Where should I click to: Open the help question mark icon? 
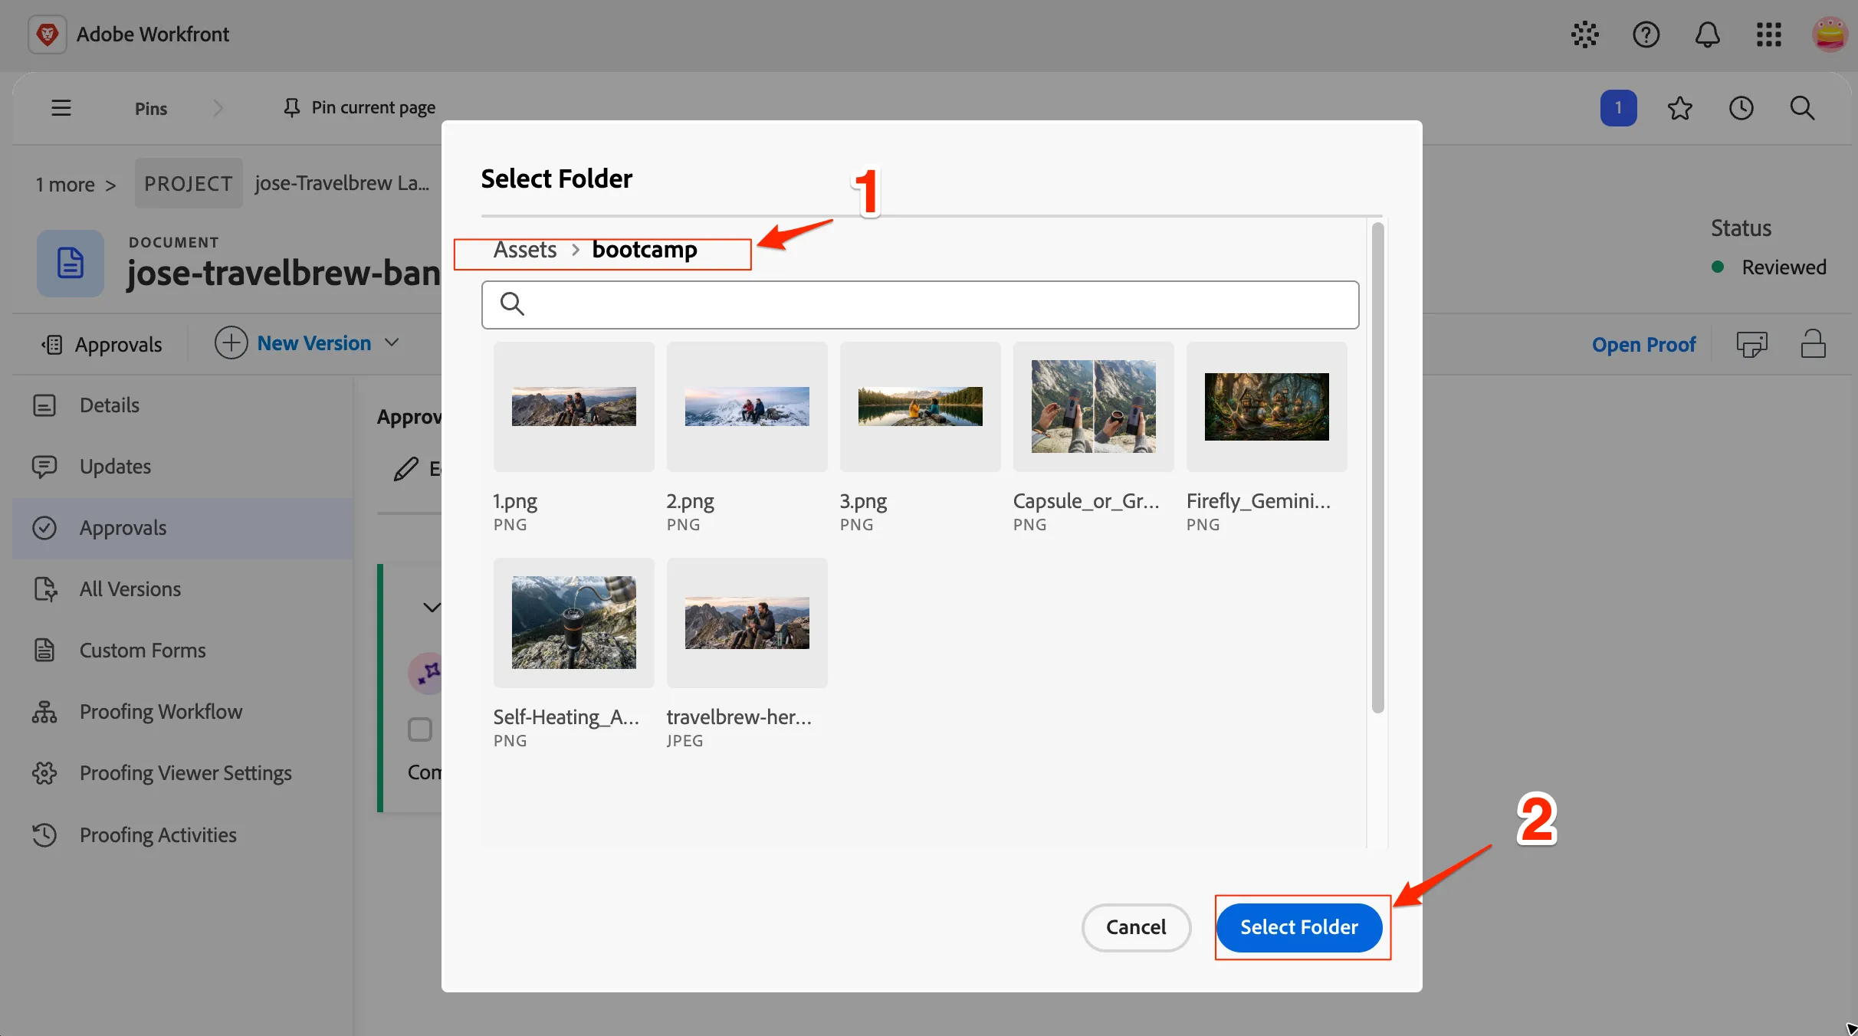point(1646,34)
